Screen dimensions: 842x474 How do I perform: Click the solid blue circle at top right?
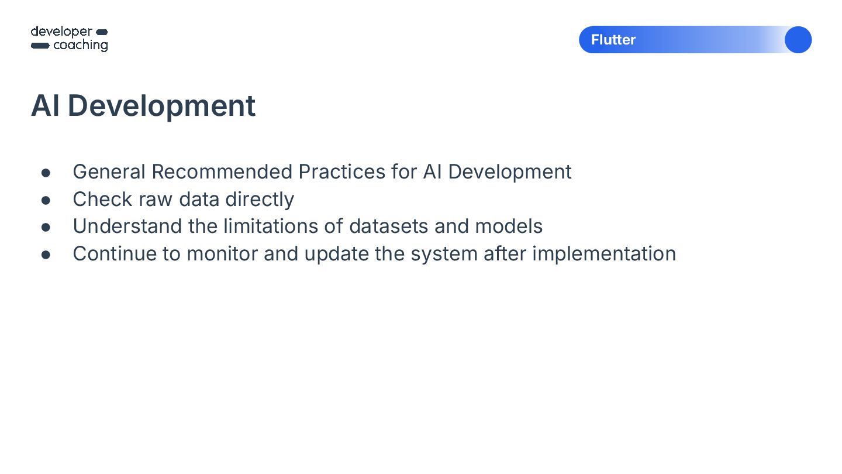pos(798,40)
